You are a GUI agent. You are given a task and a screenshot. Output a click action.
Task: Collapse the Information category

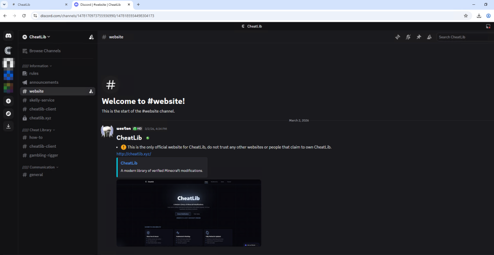37,66
